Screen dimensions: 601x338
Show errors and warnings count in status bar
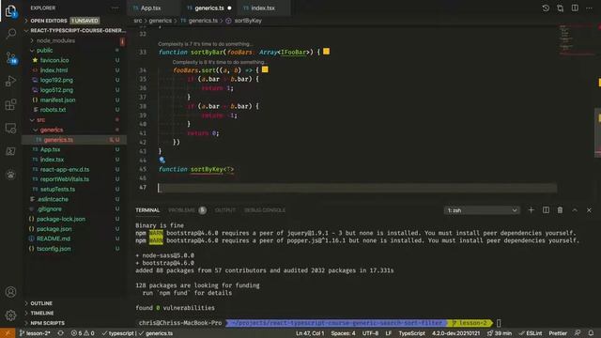coord(83,333)
